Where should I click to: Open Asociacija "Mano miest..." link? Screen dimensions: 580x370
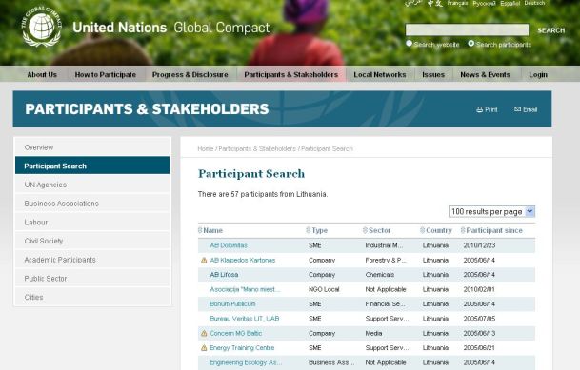(x=245, y=289)
